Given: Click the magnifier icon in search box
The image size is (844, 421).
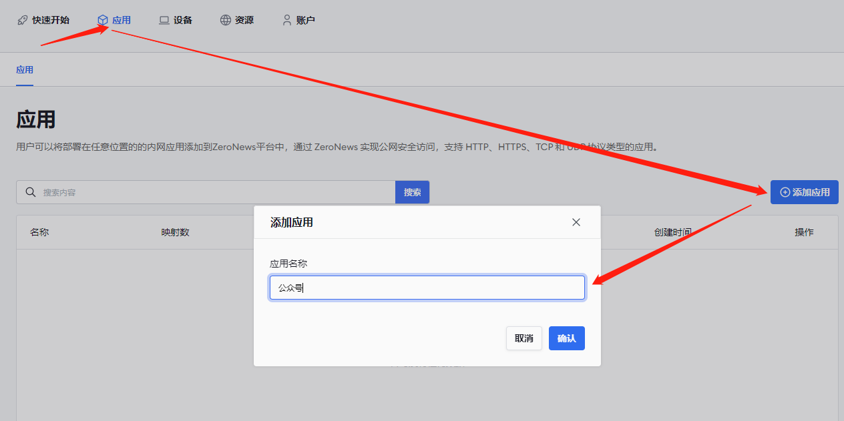Looking at the screenshot, I should 30,192.
